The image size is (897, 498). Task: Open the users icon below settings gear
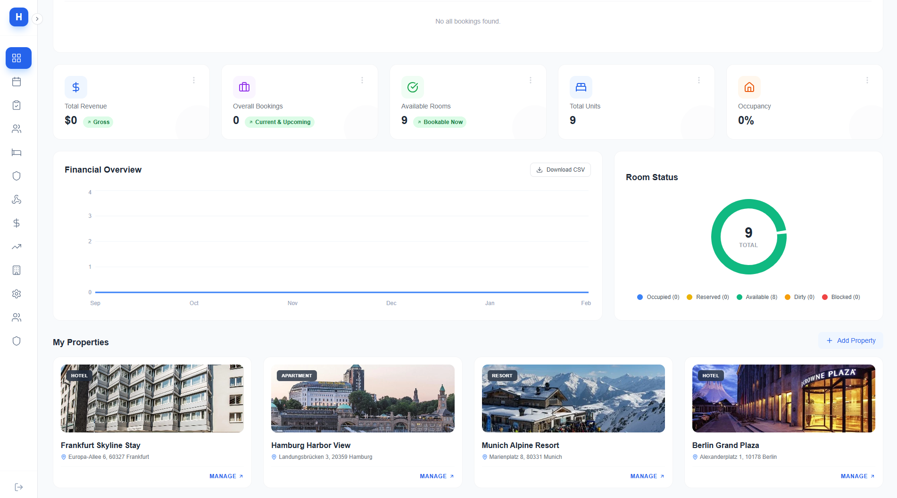(17, 317)
